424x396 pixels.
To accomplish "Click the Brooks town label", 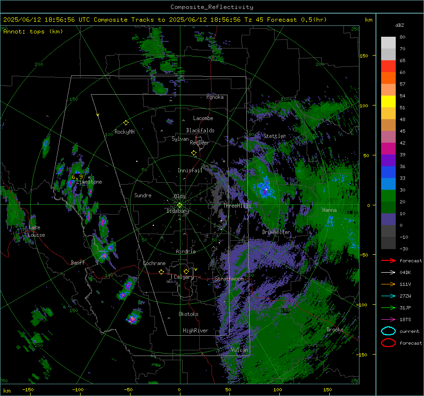I will [x=335, y=330].
